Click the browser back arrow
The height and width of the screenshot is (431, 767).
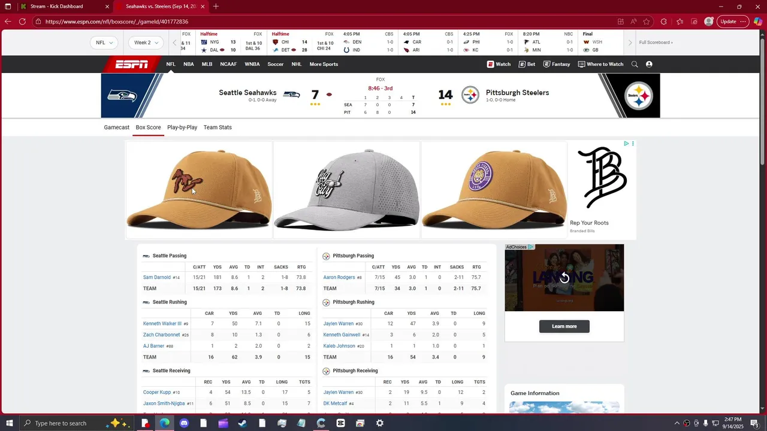pyautogui.click(x=8, y=22)
